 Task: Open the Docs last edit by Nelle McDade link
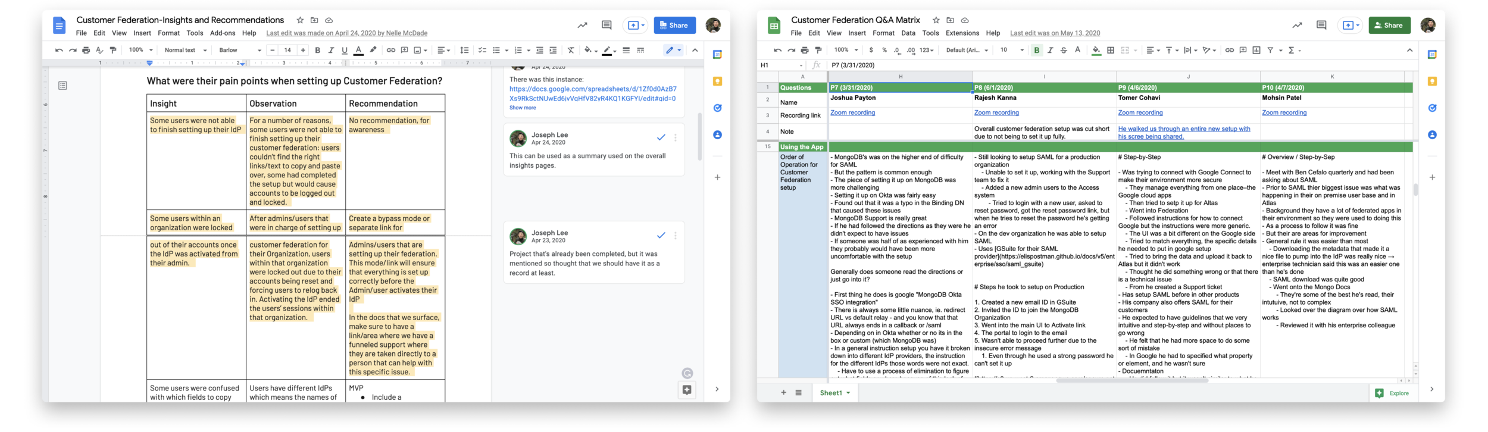pos(346,33)
